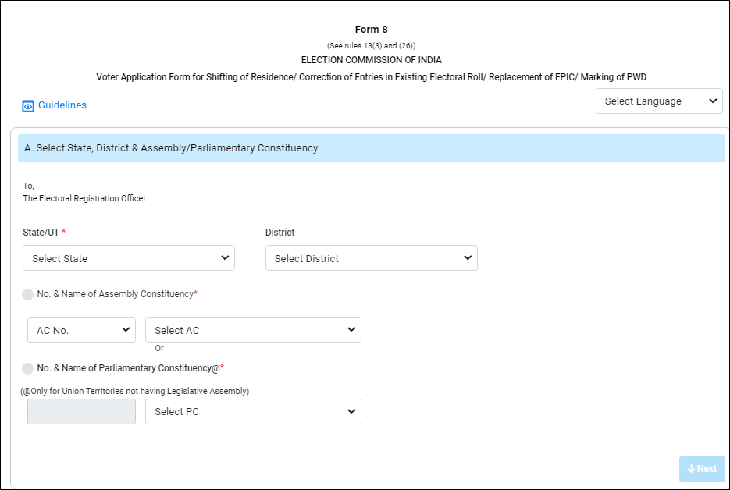Click the Union Territories note text
This screenshot has width=730, height=490.
[134, 391]
